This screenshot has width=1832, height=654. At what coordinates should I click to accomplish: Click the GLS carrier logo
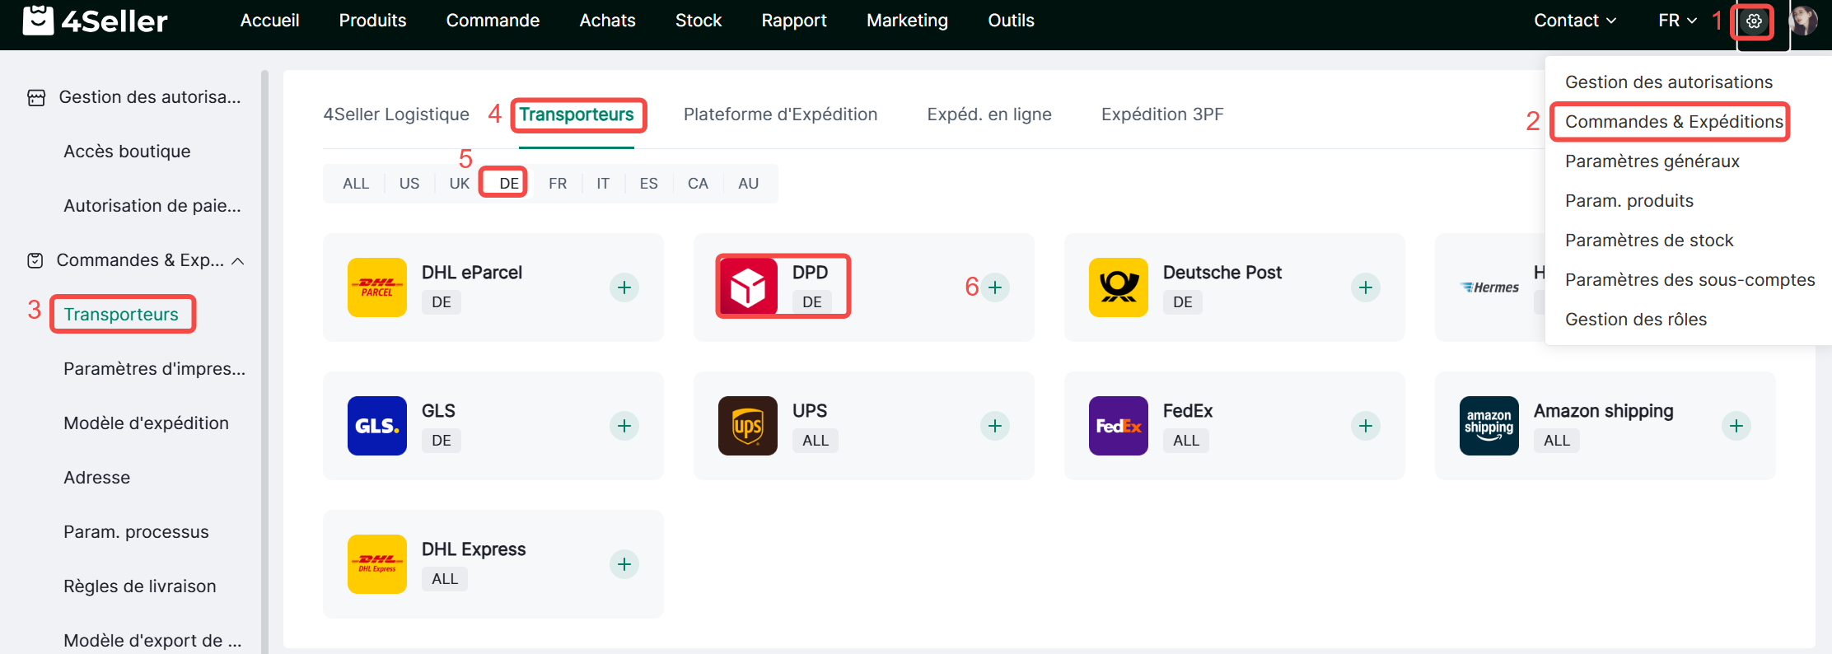click(x=377, y=426)
